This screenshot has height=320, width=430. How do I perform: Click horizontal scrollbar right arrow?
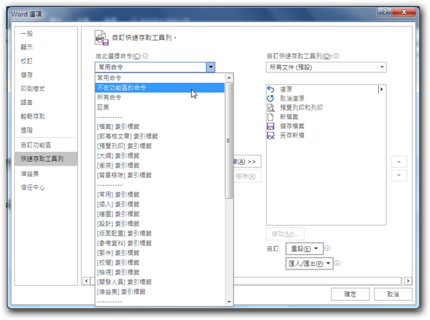pos(408,281)
